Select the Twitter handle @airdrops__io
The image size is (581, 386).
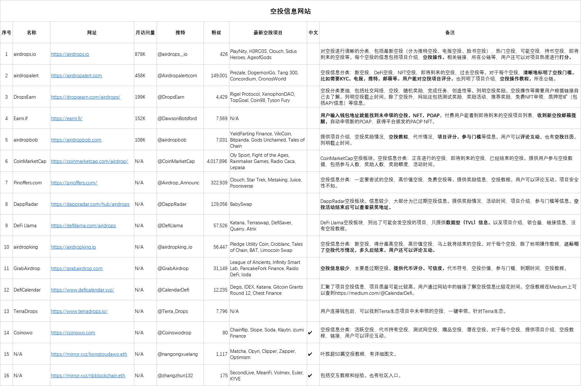pos(173,54)
